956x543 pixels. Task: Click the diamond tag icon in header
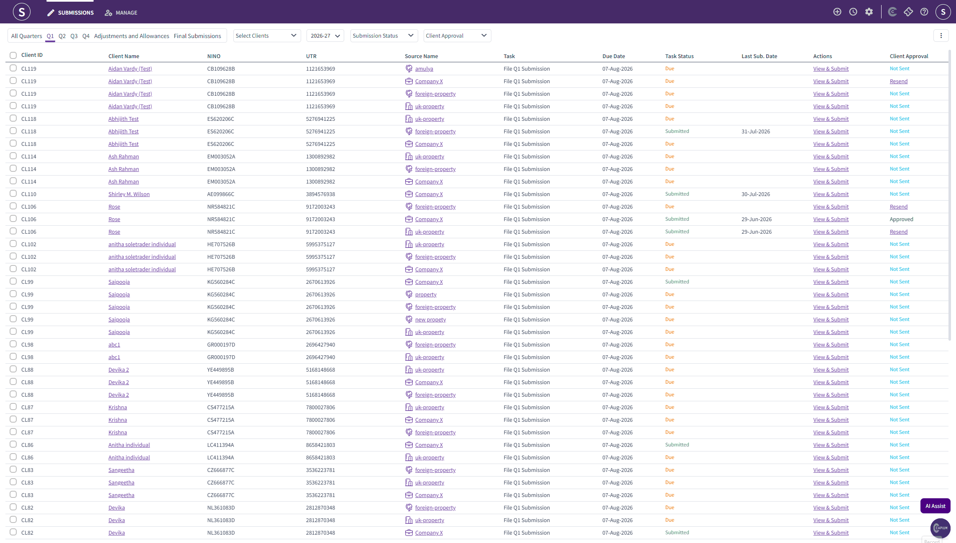pyautogui.click(x=908, y=12)
